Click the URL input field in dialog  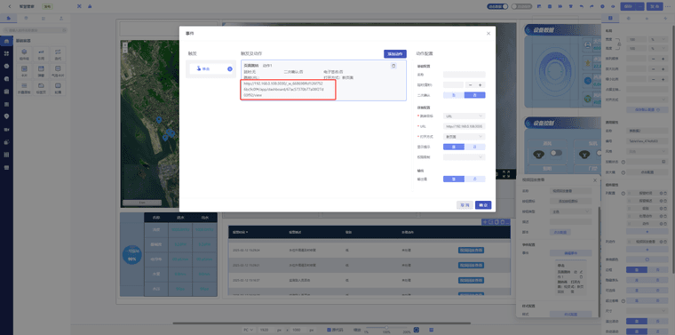click(x=464, y=126)
